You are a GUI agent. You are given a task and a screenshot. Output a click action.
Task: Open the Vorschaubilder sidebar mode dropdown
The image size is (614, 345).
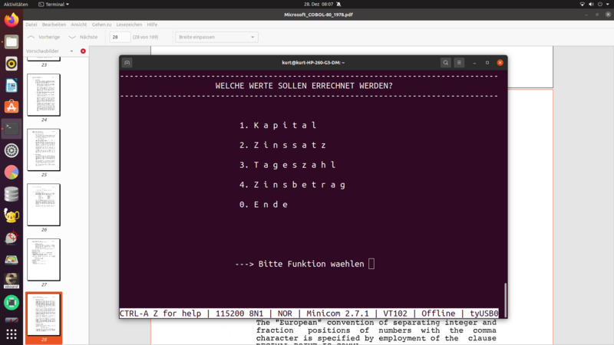pyautogui.click(x=71, y=51)
